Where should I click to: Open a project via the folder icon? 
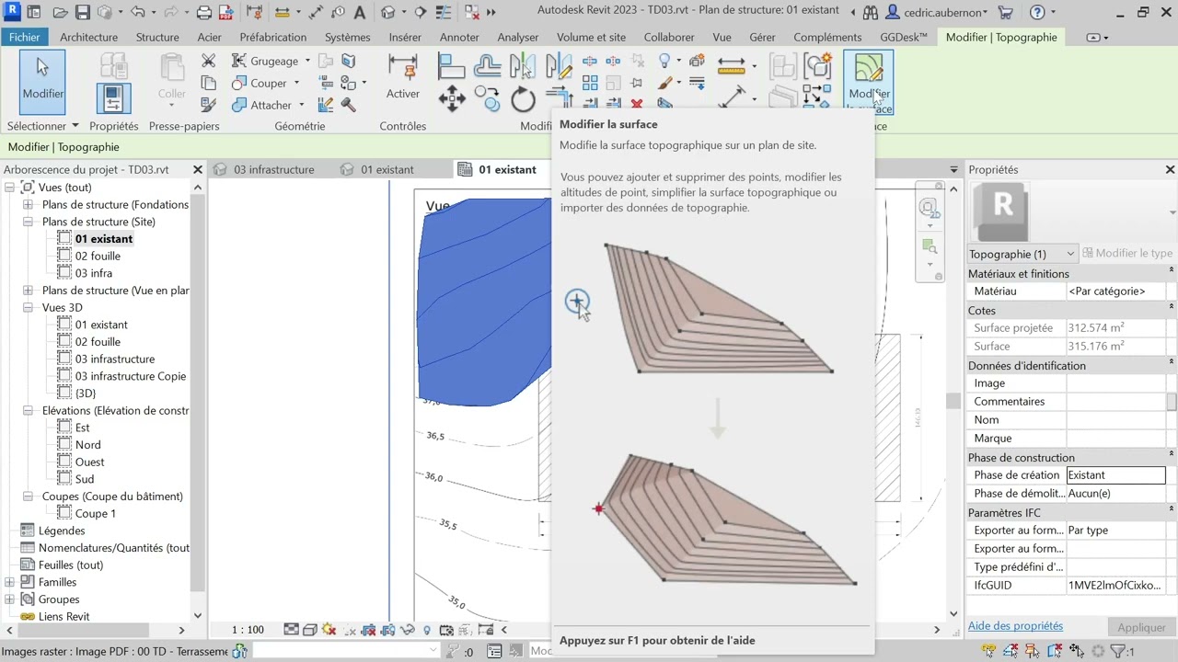coord(60,13)
